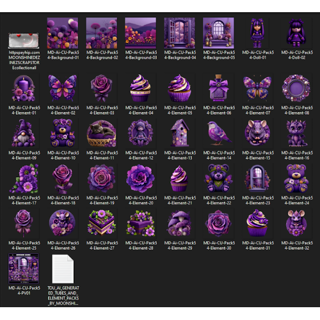The height and width of the screenshot is (320, 320).
Task: Open the MD-Ai-CU-Pack54-Background-03 landscape image
Action: point(141,33)
